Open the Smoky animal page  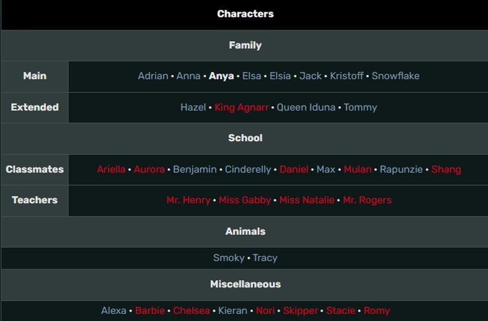tap(229, 258)
